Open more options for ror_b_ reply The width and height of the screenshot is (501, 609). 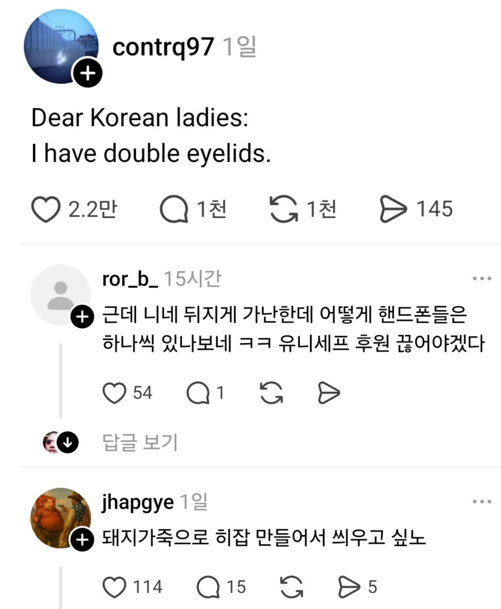coord(482,278)
